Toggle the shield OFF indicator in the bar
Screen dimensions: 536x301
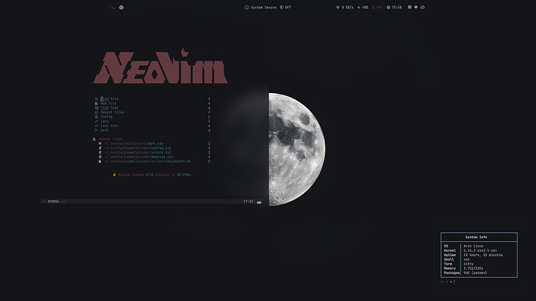point(285,7)
